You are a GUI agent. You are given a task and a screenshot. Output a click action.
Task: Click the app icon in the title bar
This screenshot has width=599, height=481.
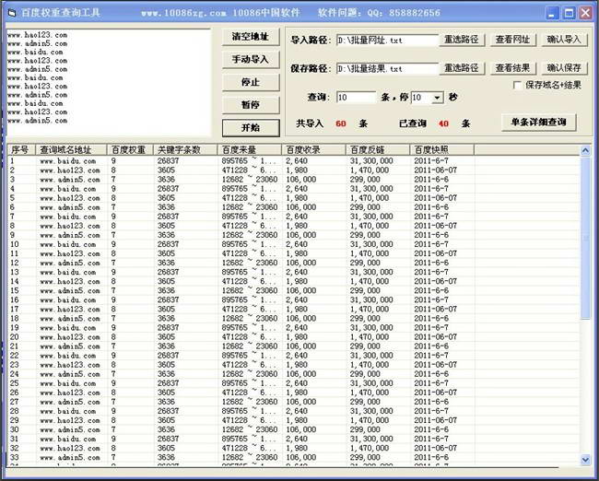point(12,14)
